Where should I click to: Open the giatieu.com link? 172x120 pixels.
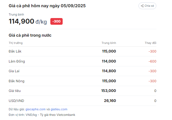(59, 109)
